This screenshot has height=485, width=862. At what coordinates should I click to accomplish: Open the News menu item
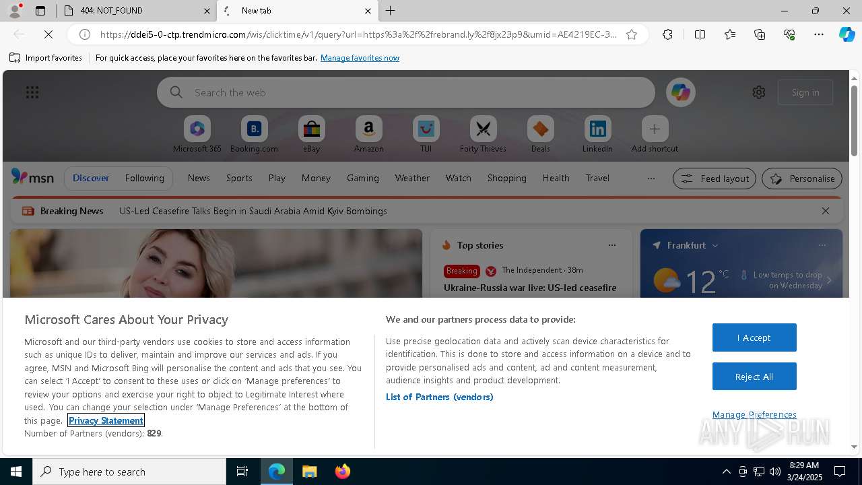click(x=199, y=178)
